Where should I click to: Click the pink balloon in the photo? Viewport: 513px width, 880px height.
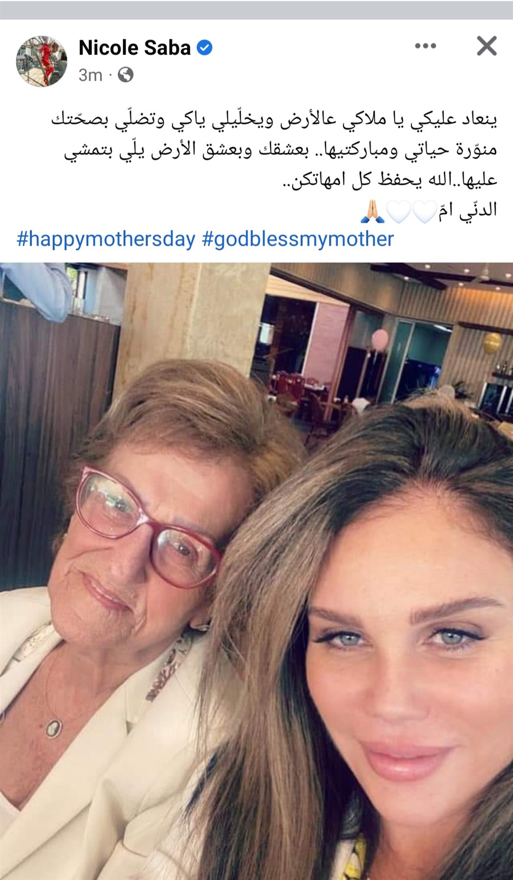tap(380, 339)
